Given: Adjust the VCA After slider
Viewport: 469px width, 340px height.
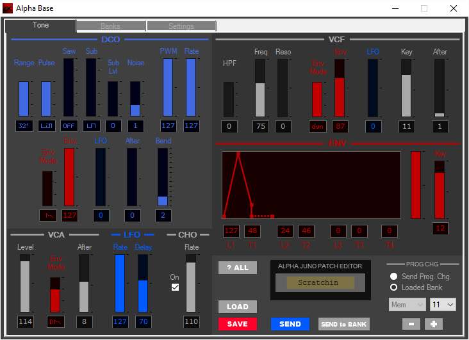Looking at the screenshot, I should (x=84, y=283).
